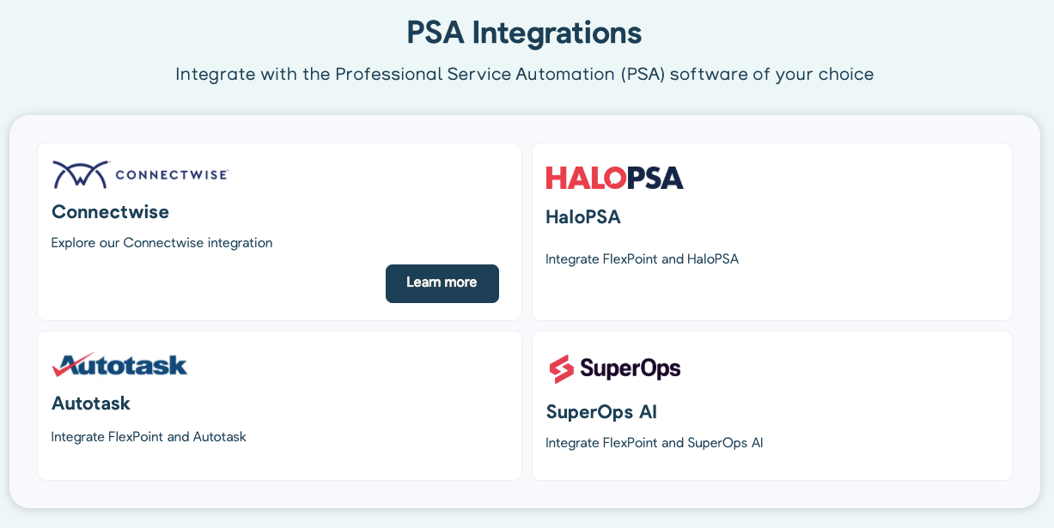
Task: Open the Connectwise integration card
Action: (x=279, y=231)
